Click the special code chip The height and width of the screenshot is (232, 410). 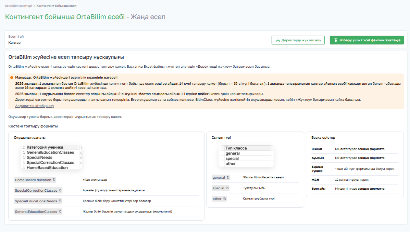coord(221,188)
